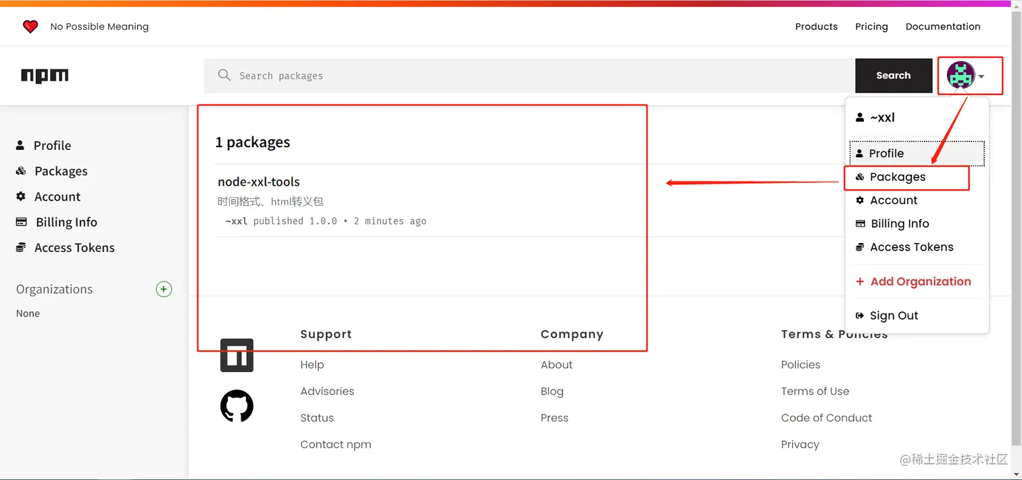Image resolution: width=1022 pixels, height=480 pixels.
Task: Open ~xxl username entry in dropdown
Action: click(x=882, y=117)
